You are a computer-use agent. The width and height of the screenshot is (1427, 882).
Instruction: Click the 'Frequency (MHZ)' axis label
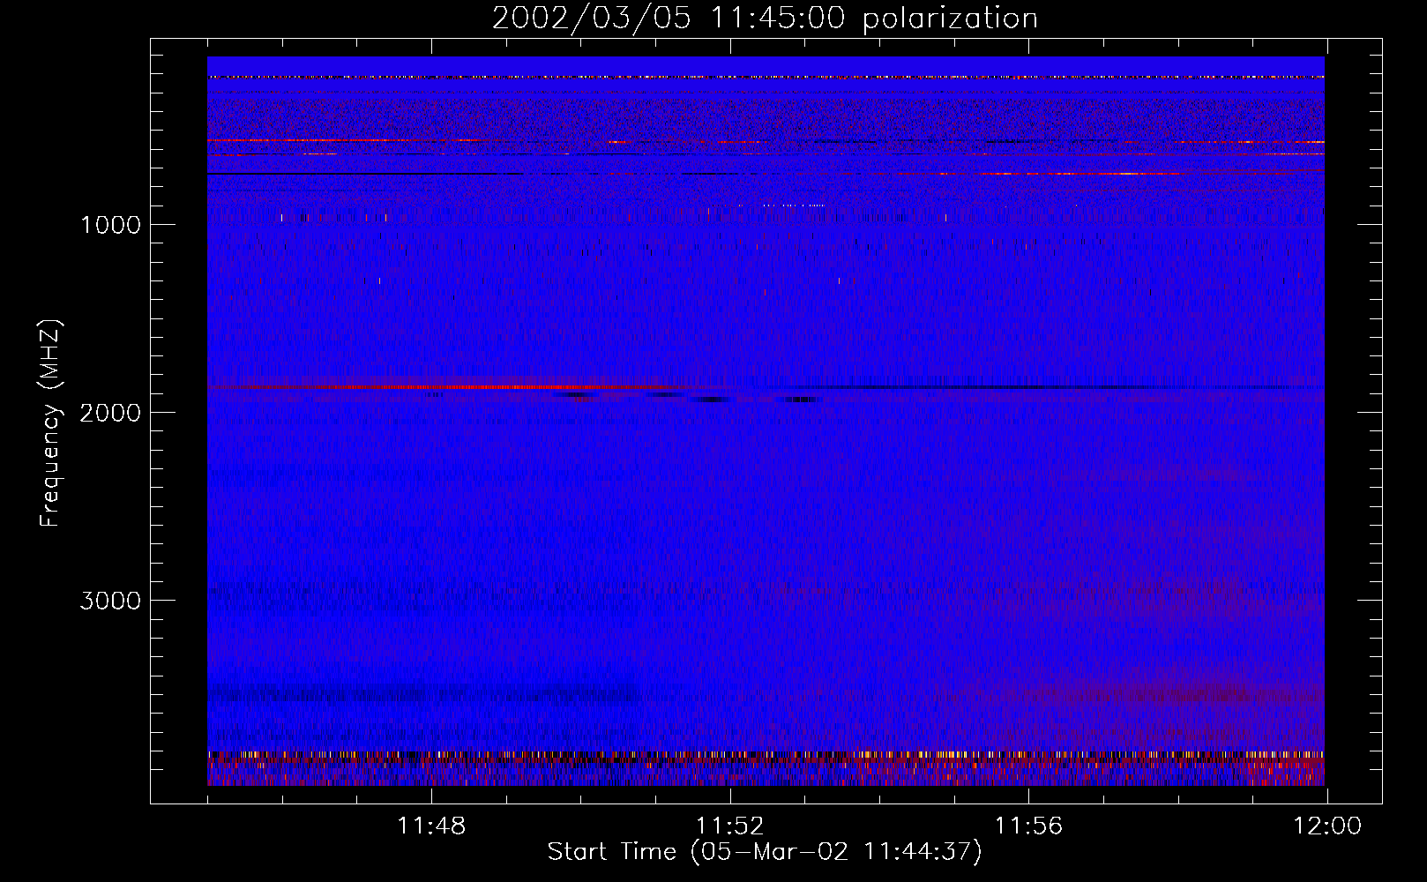pos(50,422)
